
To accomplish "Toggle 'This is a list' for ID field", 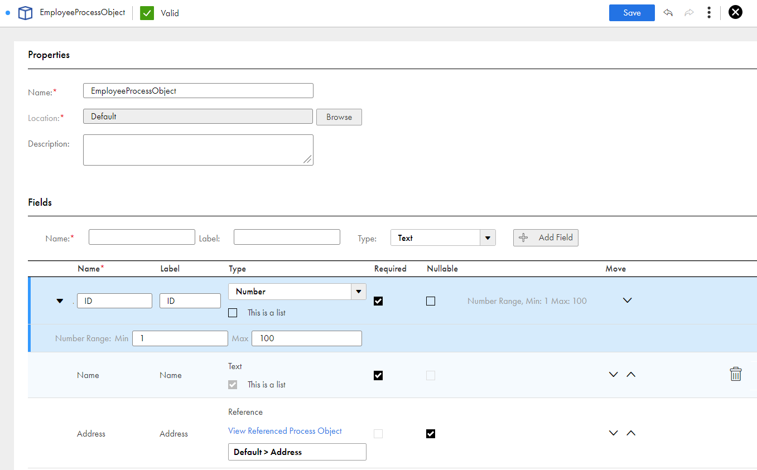I will coord(233,313).
